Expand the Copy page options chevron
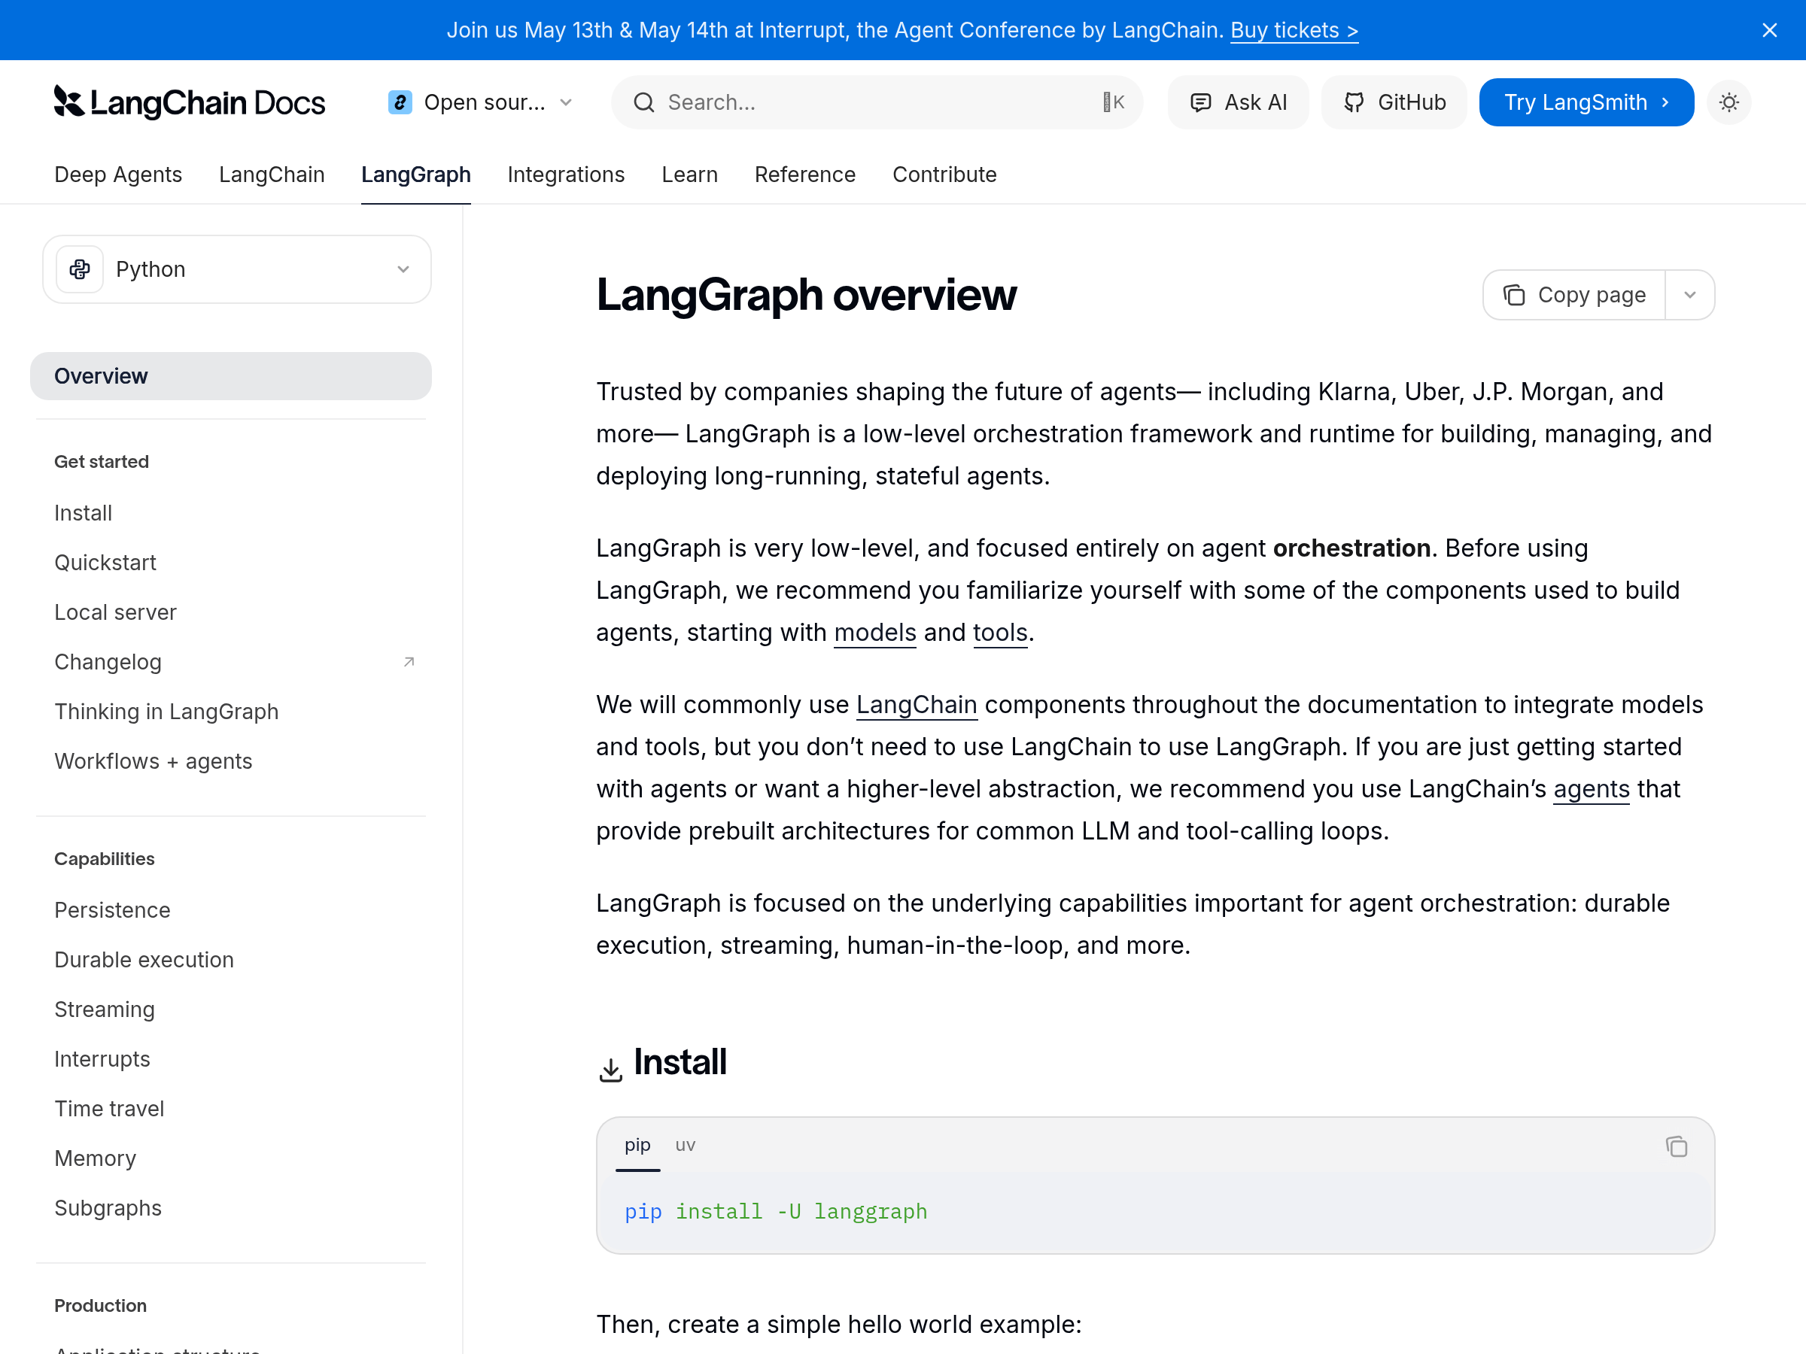Image resolution: width=1806 pixels, height=1354 pixels. (1689, 295)
